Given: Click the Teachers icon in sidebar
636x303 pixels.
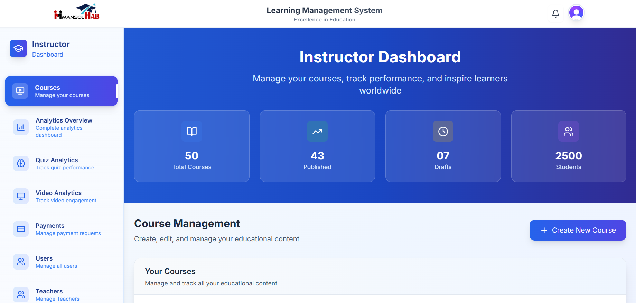Looking at the screenshot, I should pyautogui.click(x=21, y=294).
